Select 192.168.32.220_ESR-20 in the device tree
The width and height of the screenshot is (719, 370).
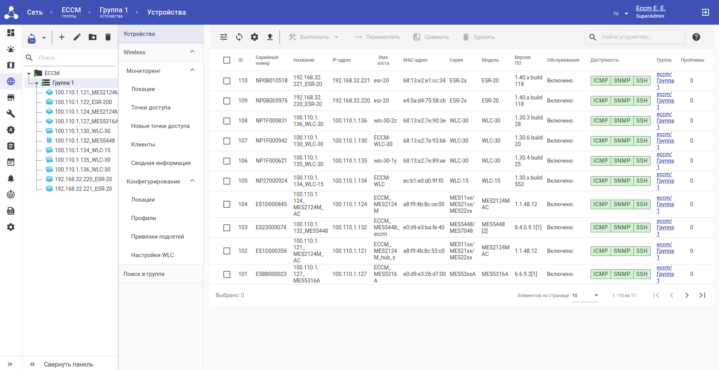coord(83,179)
